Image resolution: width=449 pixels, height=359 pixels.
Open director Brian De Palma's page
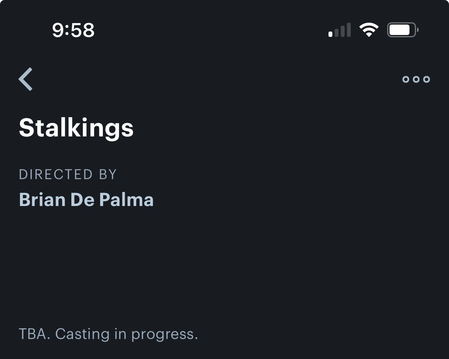pyautogui.click(x=86, y=199)
